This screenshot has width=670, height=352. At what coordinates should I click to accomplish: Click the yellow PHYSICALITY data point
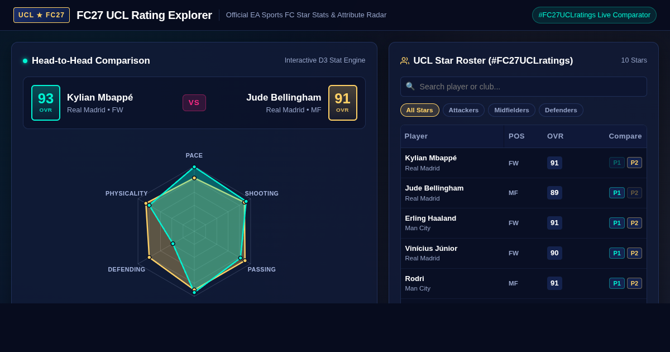146,203
